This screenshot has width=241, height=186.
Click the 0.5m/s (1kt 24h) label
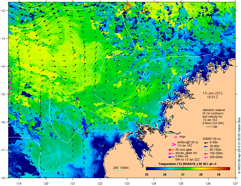click(x=213, y=123)
